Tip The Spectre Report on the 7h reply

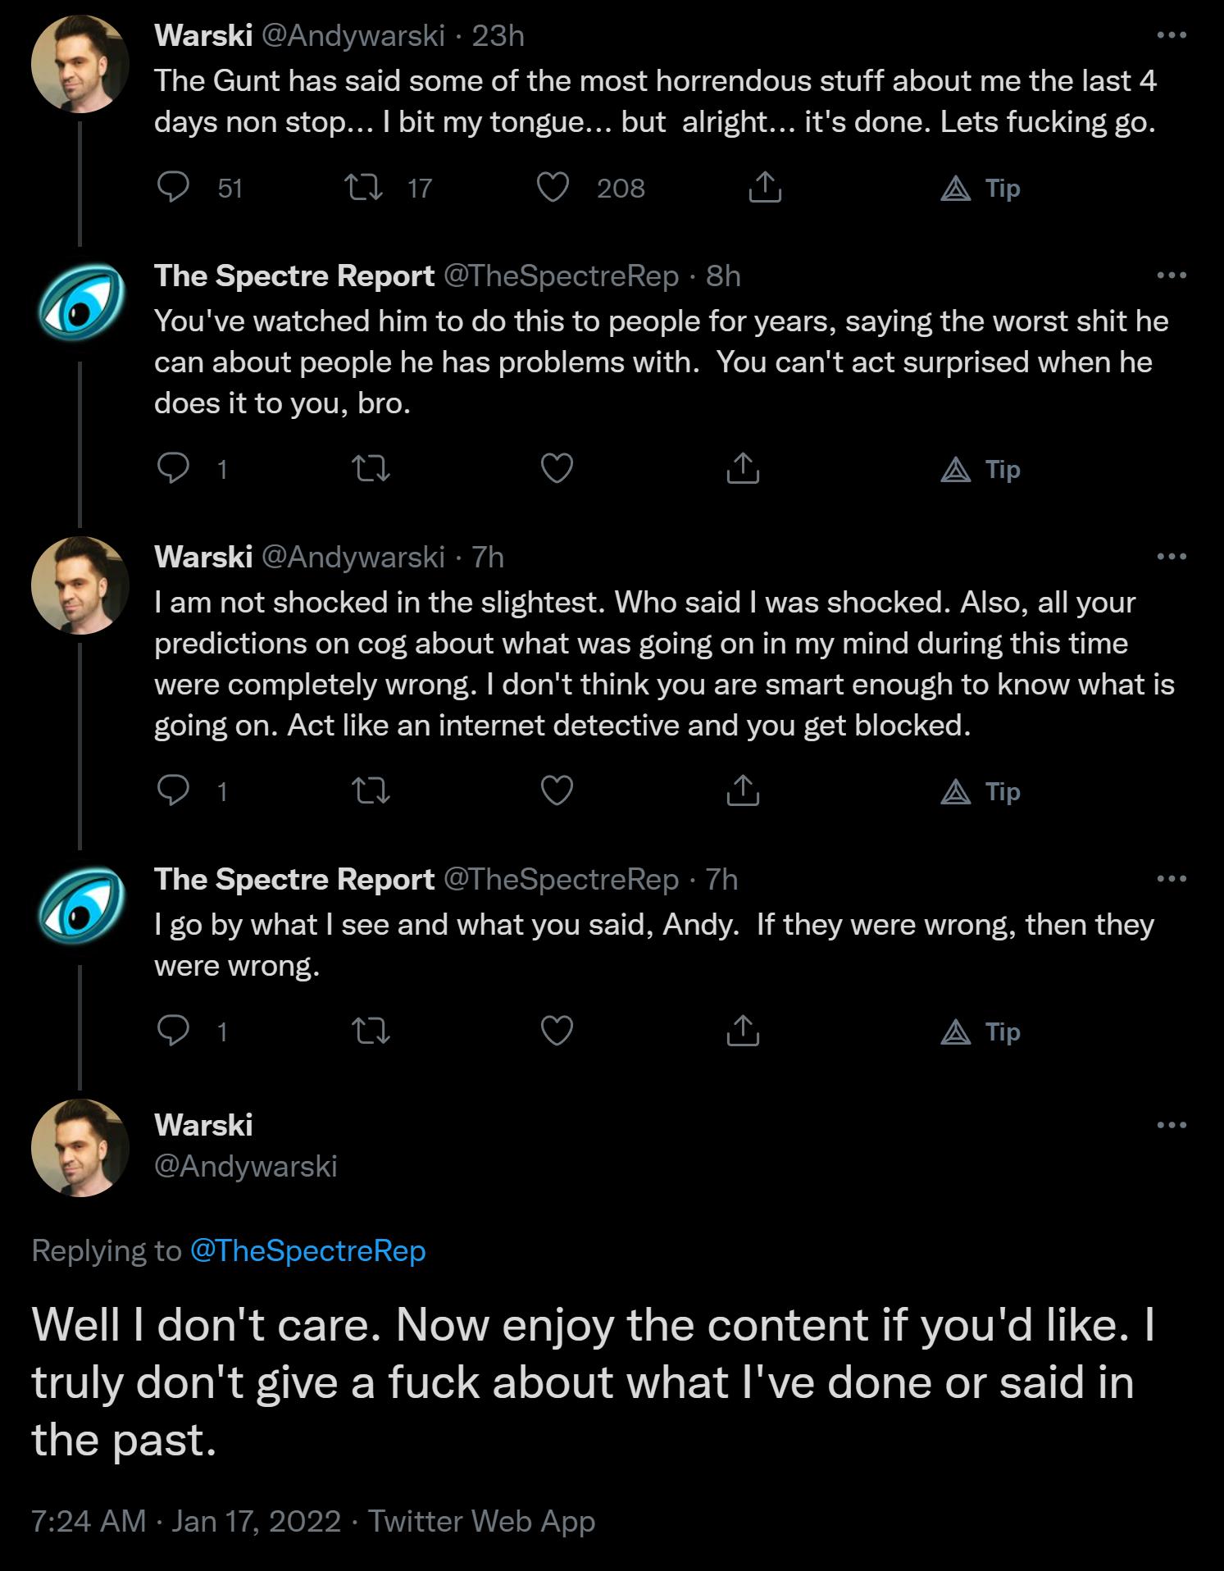click(981, 1031)
